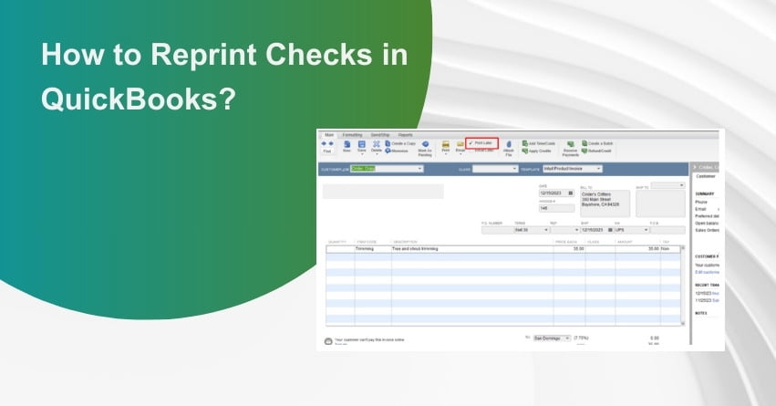This screenshot has height=406, width=776.
Task: Open the Tax dropdown showing San Domingo
Action: [x=568, y=338]
